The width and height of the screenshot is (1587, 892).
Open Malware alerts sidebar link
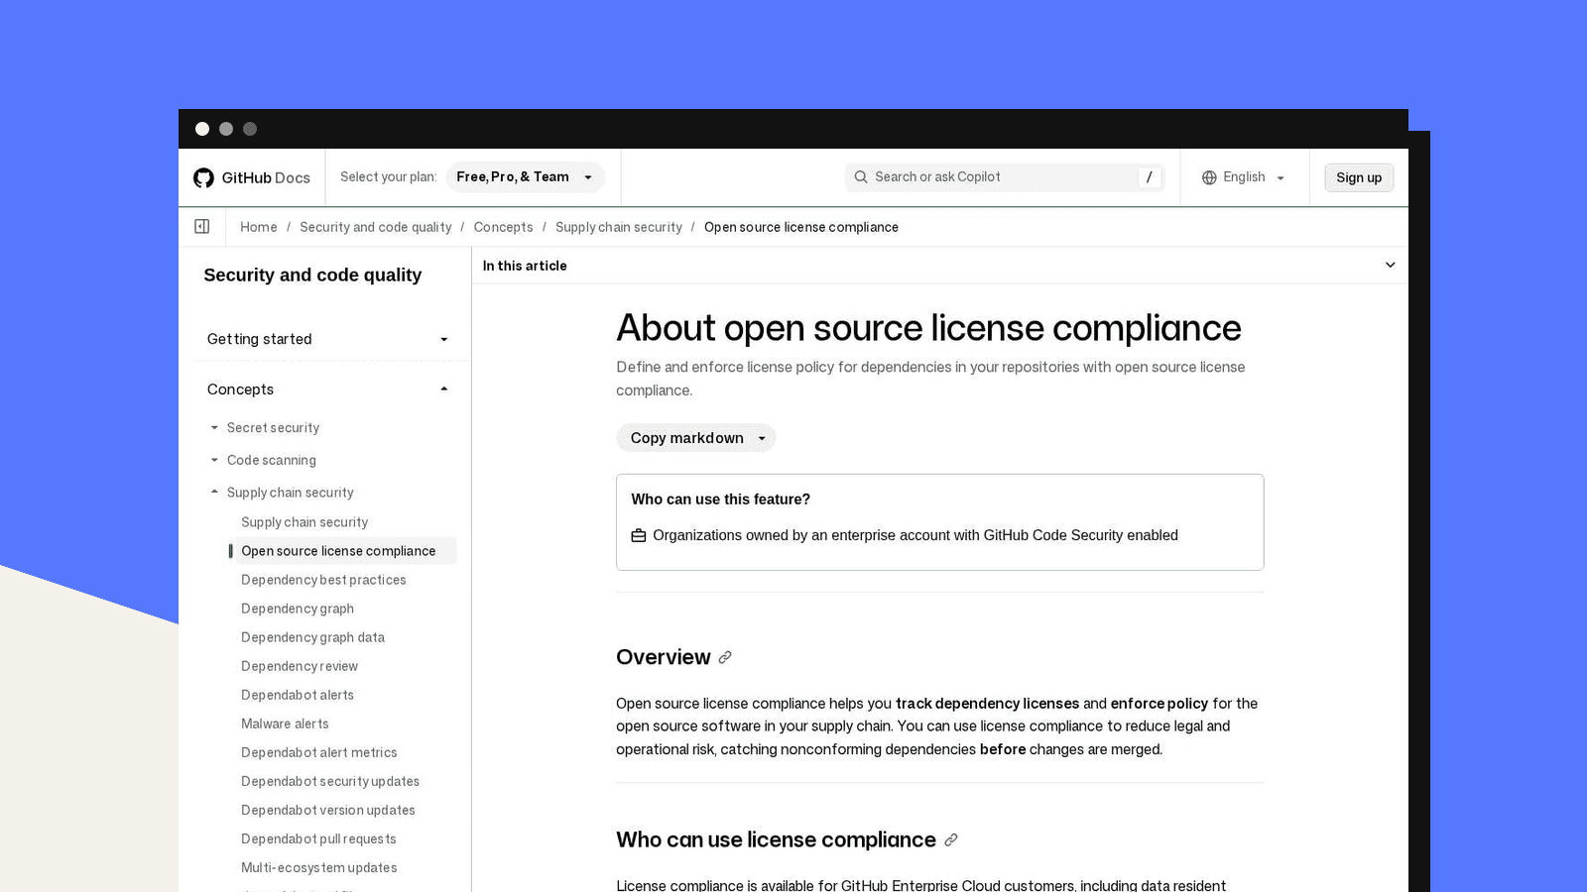pos(285,724)
